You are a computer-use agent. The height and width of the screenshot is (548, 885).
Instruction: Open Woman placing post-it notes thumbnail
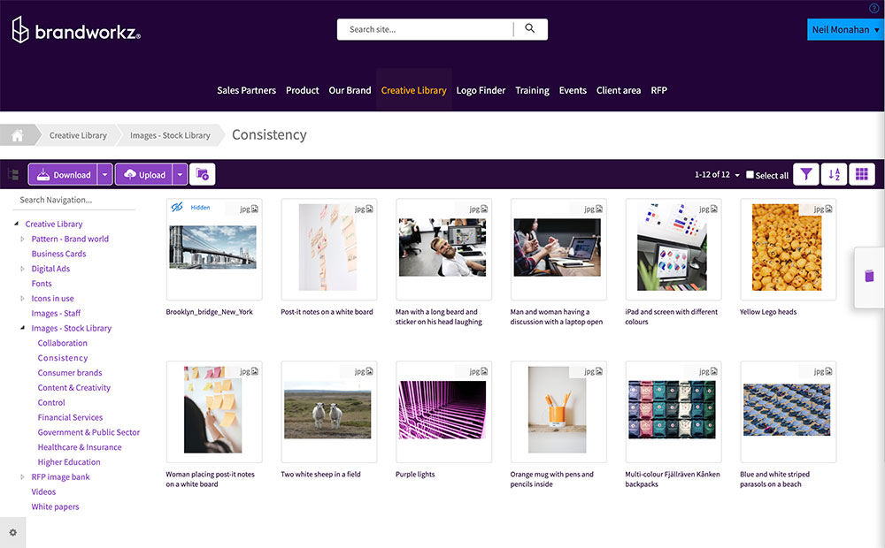(212, 410)
